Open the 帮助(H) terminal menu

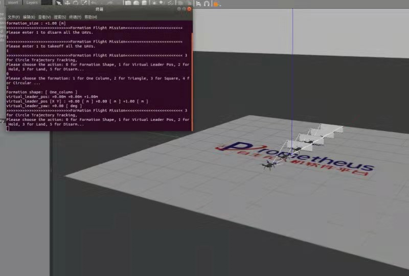point(90,17)
